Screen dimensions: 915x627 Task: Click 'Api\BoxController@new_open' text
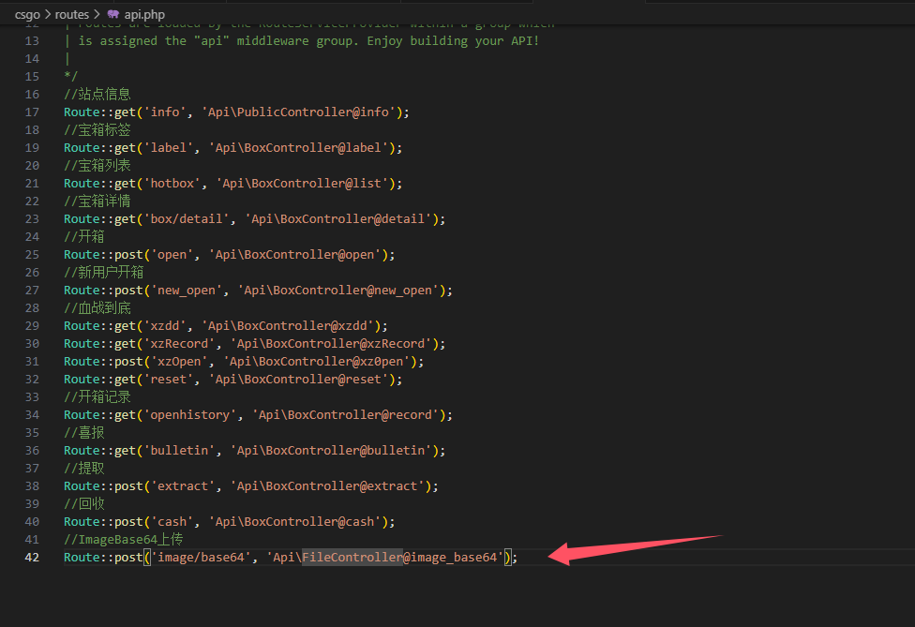337,291
